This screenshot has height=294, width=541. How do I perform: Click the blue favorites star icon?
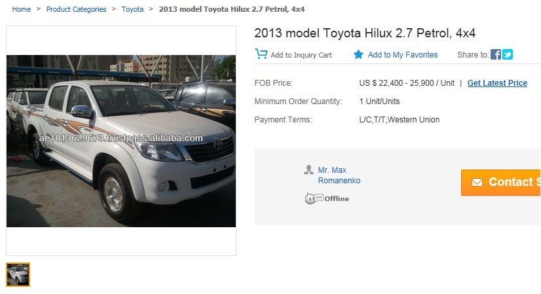(358, 54)
